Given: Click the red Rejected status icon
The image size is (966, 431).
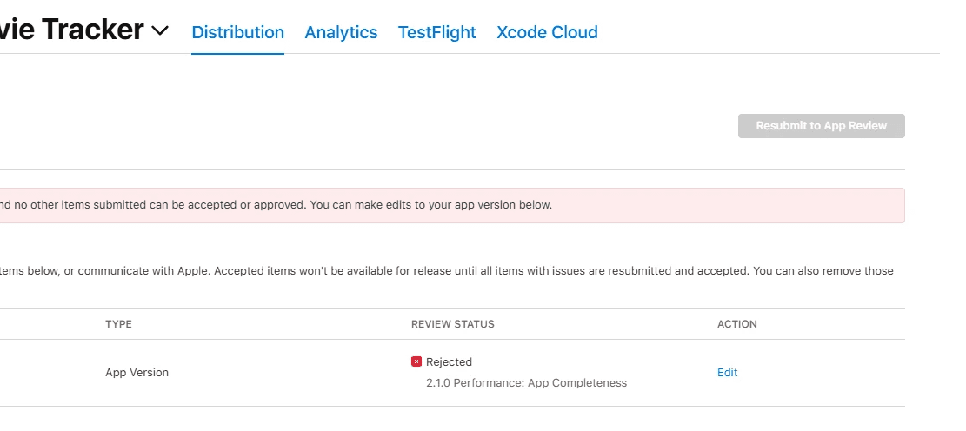Looking at the screenshot, I should [416, 362].
